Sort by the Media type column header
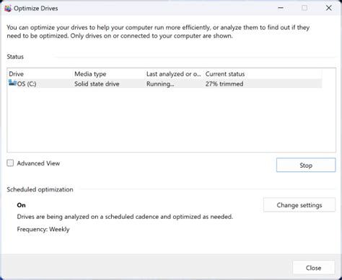Screen dimensions: 342x280 pos(109,74)
